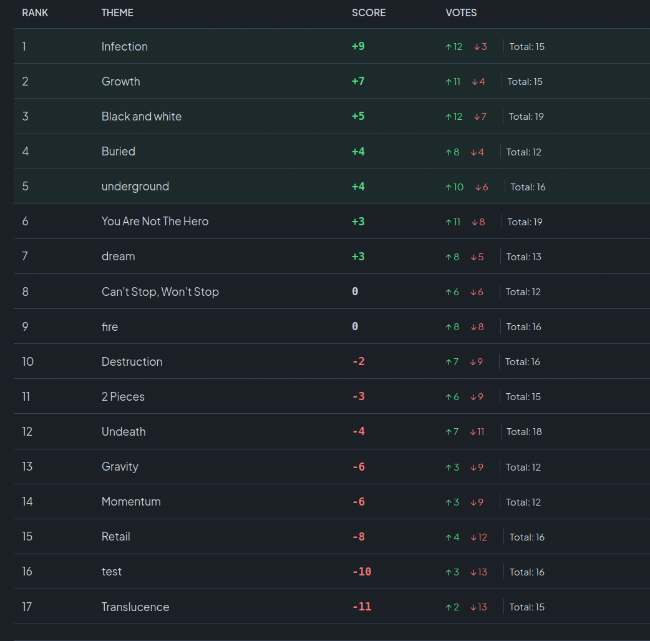The width and height of the screenshot is (650, 641).
Task: Click the RANK column header
Action: (35, 12)
